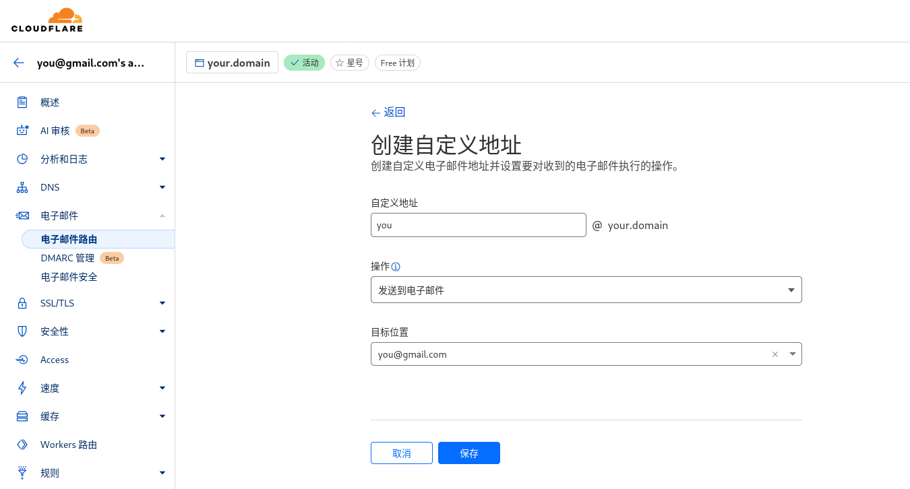Screen dimensions: 910x489
Task: Expand the 分析和日志 sidebar section
Action: point(162,159)
